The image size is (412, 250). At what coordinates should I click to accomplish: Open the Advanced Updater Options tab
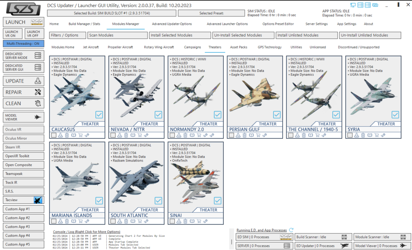172,24
